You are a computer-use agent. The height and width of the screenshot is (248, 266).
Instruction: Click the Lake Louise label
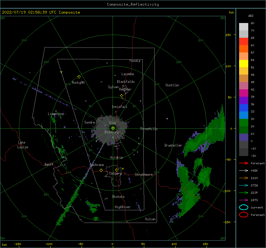tap(23, 145)
